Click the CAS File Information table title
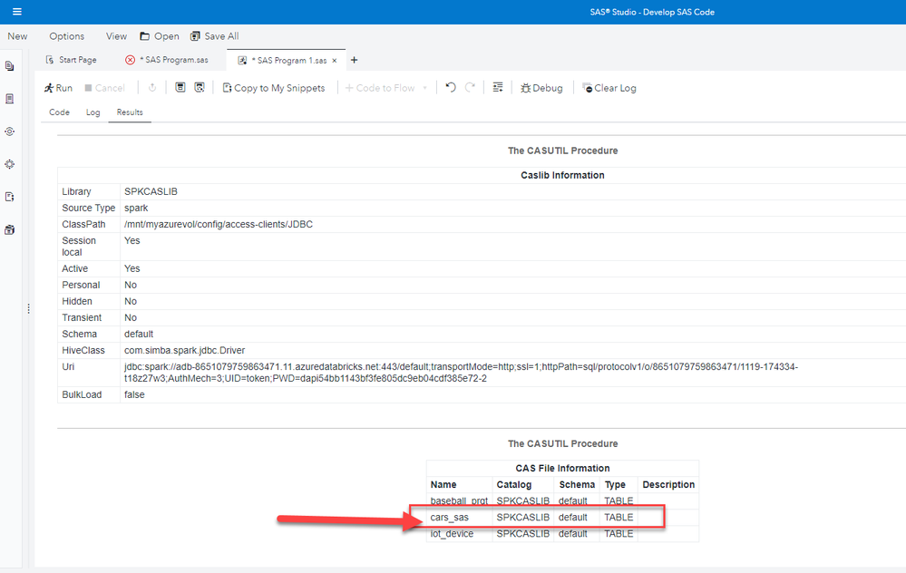The width and height of the screenshot is (906, 573). click(x=562, y=469)
